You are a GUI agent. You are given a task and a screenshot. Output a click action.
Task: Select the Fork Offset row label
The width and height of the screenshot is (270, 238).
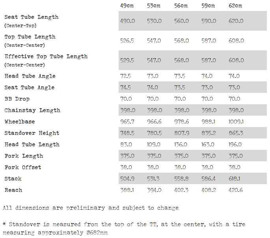click(x=23, y=167)
